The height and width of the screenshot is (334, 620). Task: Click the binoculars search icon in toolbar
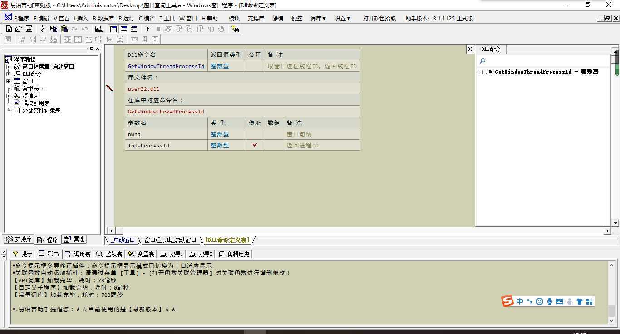pyautogui.click(x=235, y=29)
